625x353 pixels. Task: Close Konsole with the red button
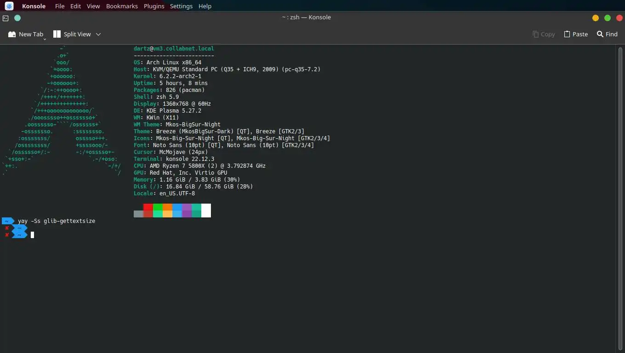[619, 18]
